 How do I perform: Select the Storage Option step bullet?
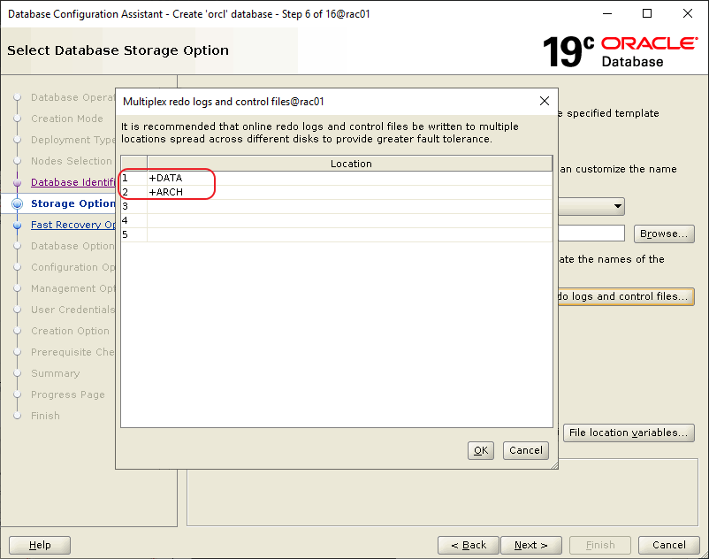point(18,204)
